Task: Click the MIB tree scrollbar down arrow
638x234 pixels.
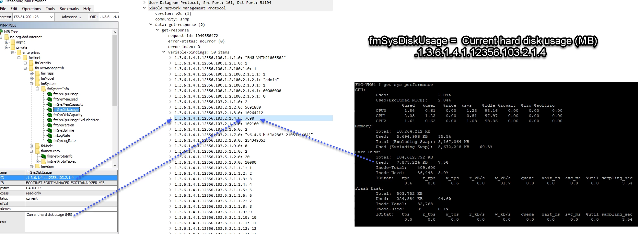Action: [115, 165]
